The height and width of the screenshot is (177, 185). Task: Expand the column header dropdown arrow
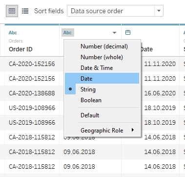(114, 33)
